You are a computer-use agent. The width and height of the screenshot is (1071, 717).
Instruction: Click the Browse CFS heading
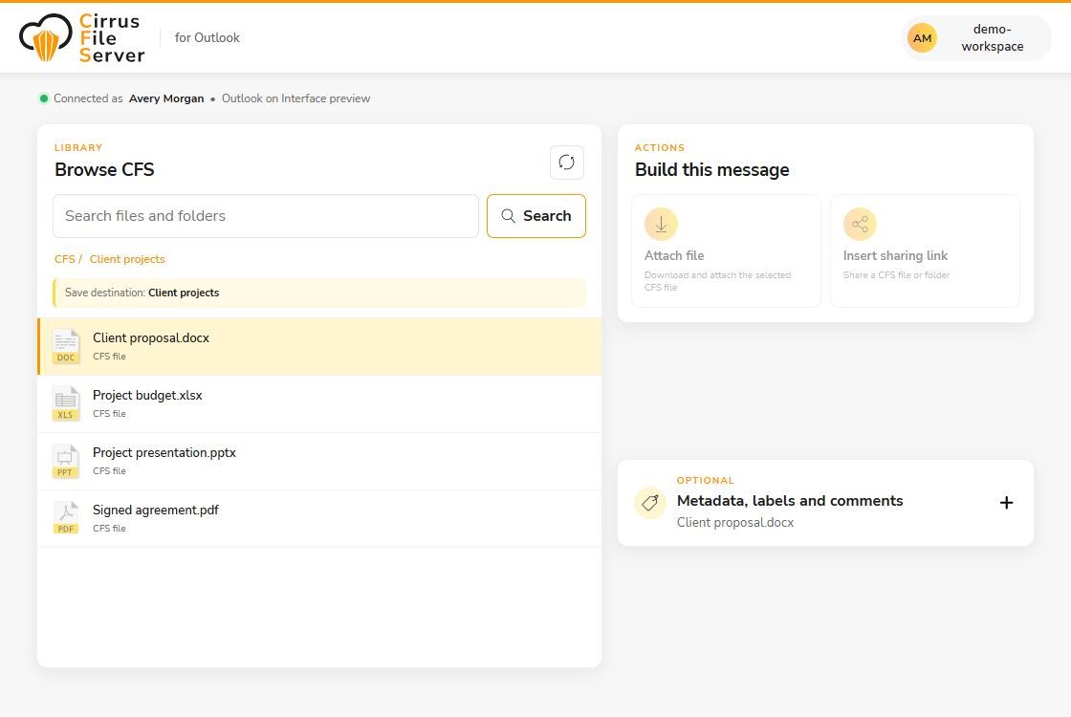[104, 169]
